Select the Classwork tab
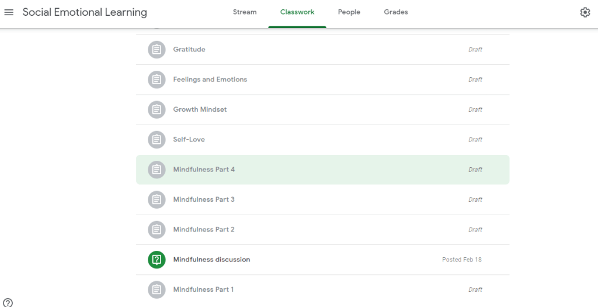This screenshot has height=307, width=598. point(297,12)
